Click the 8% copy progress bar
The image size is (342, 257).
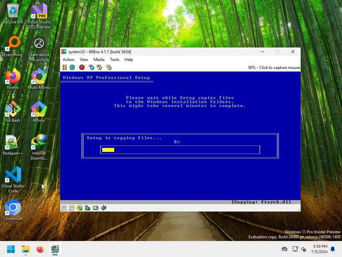[180, 150]
